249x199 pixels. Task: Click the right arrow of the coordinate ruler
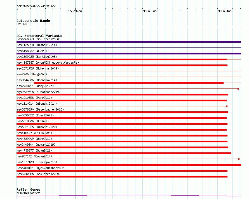tap(240, 9)
